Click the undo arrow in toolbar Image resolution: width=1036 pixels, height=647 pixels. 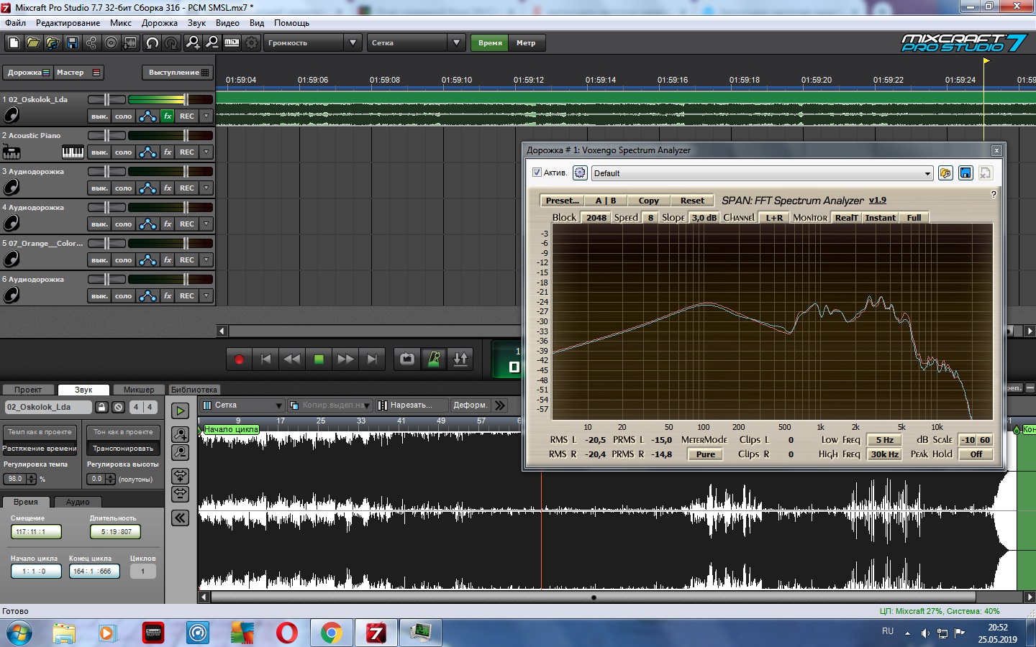point(152,43)
